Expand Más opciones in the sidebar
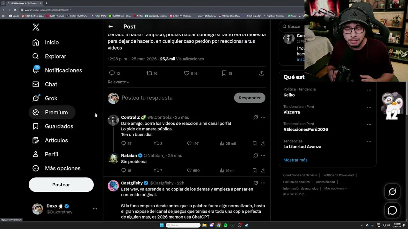Viewport: 408px width, 229px height. pyautogui.click(x=56, y=168)
